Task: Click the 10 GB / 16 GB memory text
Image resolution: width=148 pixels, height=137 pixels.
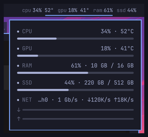Action: [x=112, y=66]
